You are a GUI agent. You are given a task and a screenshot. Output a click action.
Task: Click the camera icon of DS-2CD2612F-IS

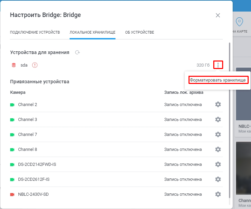12,179
